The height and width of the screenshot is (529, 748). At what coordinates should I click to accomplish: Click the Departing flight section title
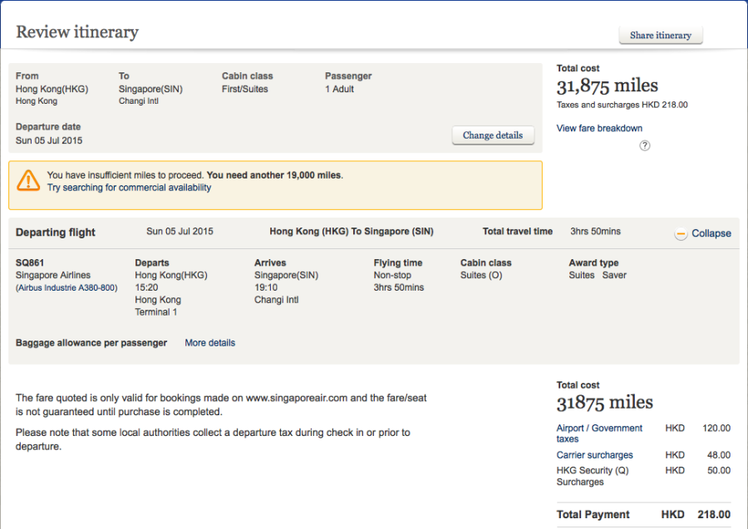(x=56, y=233)
